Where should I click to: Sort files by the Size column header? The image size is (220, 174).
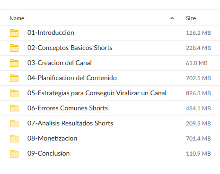tap(191, 18)
